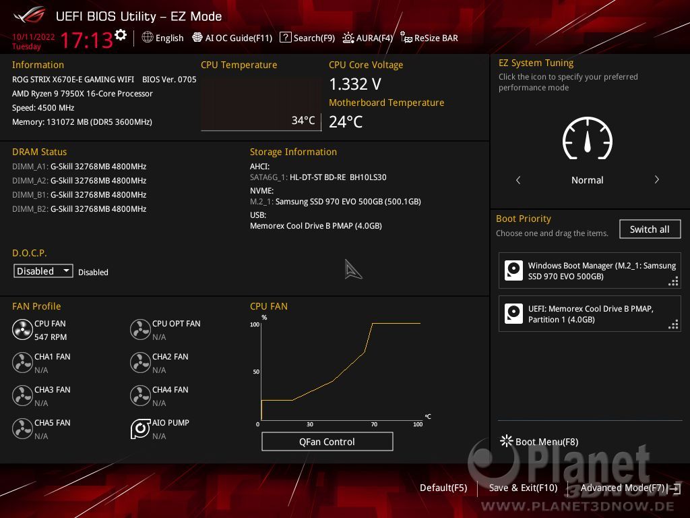Click DIMM_A1 G-Skill 32768MB entry
Viewport: 690px width, 518px height.
80,167
